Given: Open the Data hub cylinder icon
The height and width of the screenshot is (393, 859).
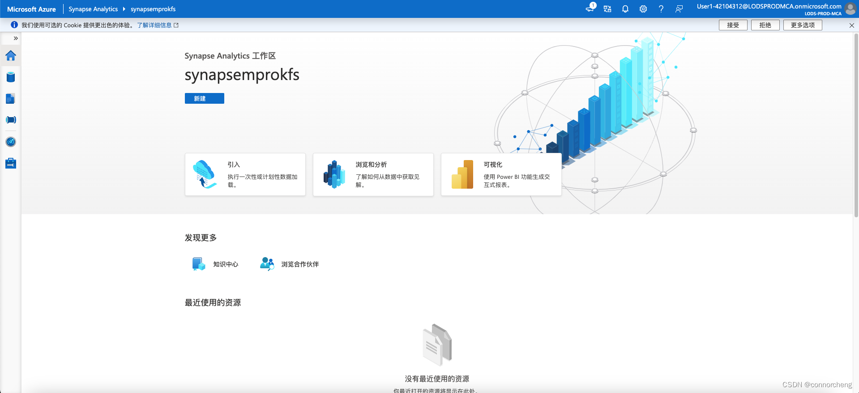Looking at the screenshot, I should click(x=11, y=77).
